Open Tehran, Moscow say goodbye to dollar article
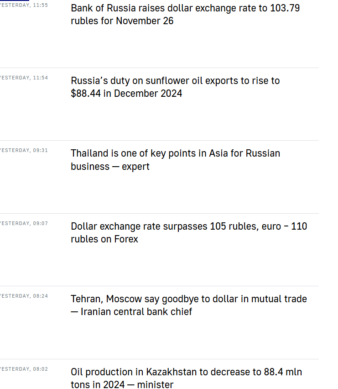This screenshot has height=389, width=338. pyautogui.click(x=188, y=299)
